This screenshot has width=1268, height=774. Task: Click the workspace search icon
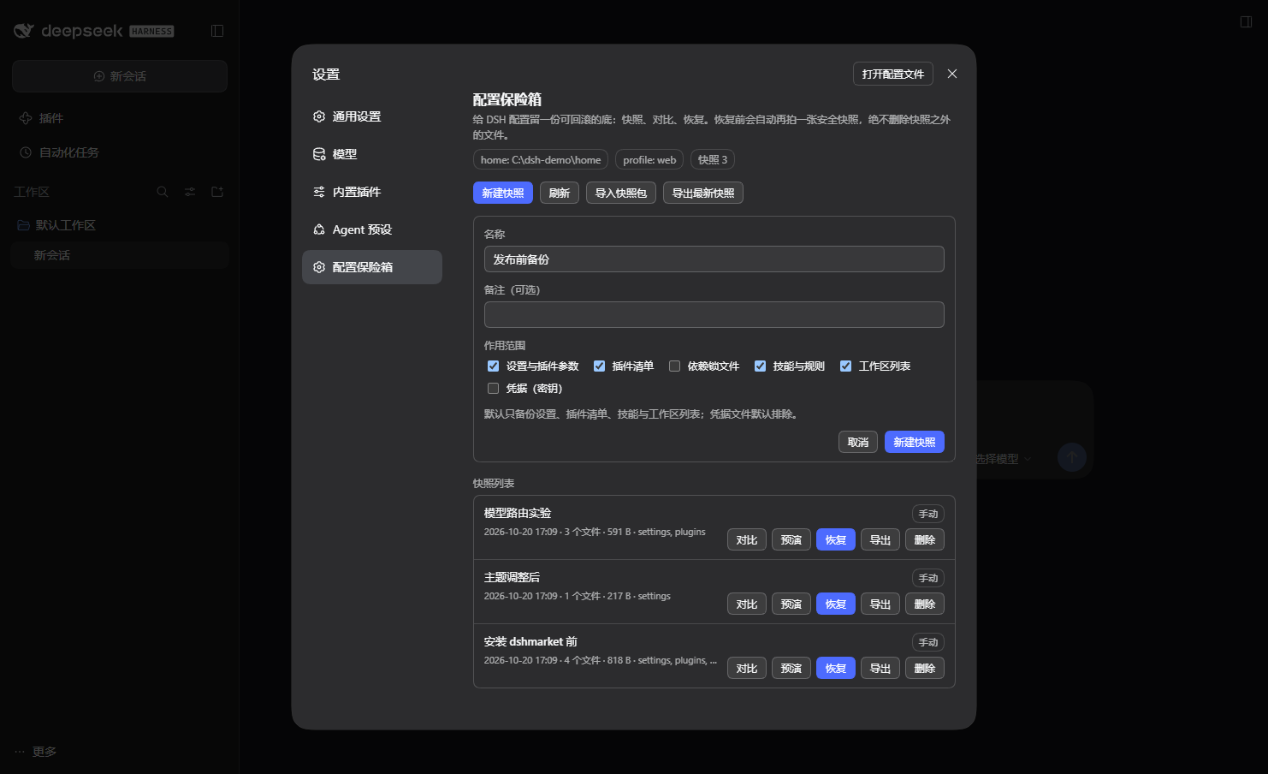(x=163, y=192)
